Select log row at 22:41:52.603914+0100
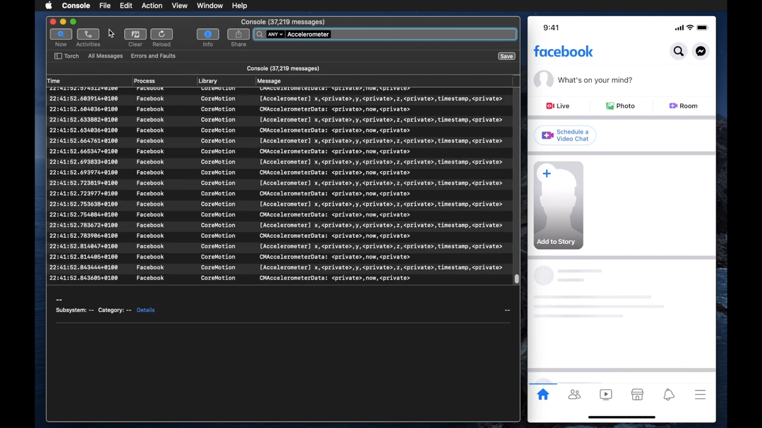 (x=280, y=99)
